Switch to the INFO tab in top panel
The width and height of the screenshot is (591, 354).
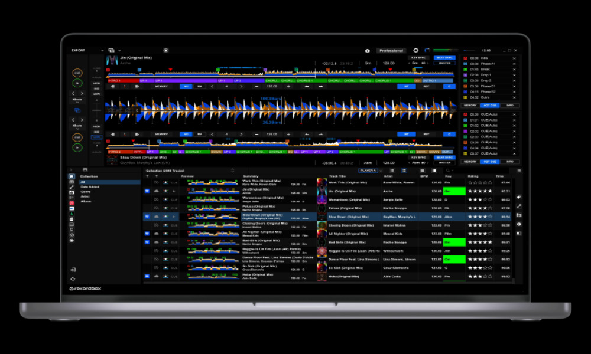click(509, 106)
